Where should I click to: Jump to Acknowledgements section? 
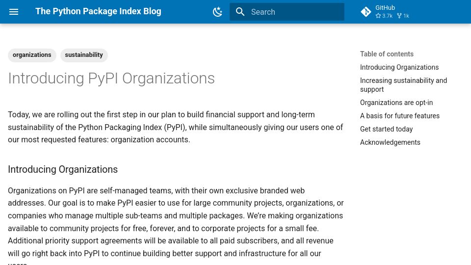pos(390,142)
